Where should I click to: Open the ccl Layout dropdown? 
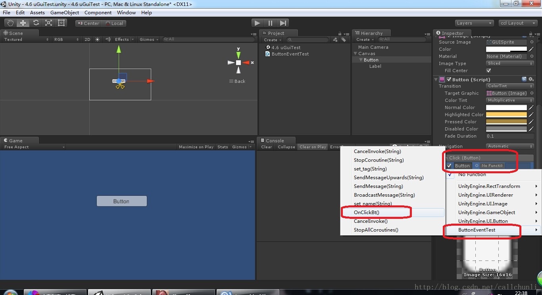tap(517, 23)
